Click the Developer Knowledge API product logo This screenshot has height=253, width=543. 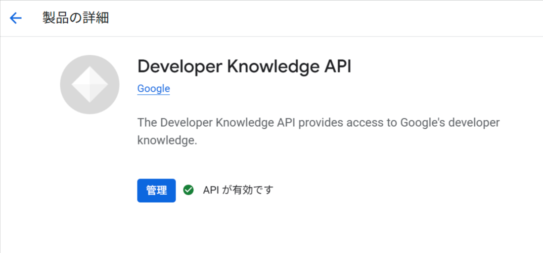point(90,84)
